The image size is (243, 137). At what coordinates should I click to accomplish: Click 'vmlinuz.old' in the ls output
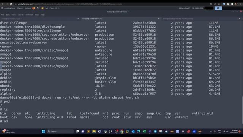[202, 113]
